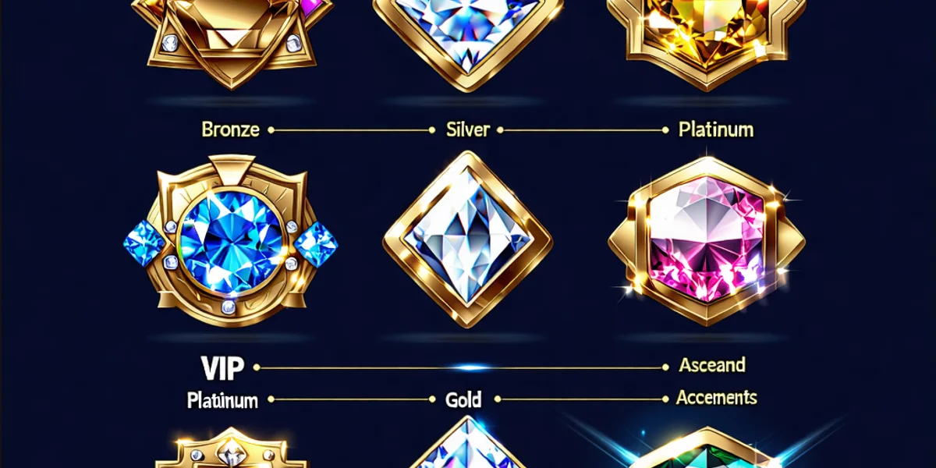Click the Bronze tier label
This screenshot has width=936, height=468.
pyautogui.click(x=230, y=129)
